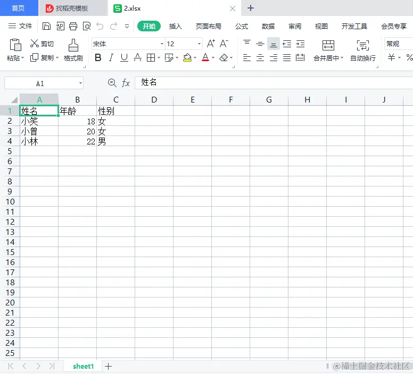This screenshot has width=413, height=374.
Task: Click Merge and Center (合并居中) icon
Action: 328,45
